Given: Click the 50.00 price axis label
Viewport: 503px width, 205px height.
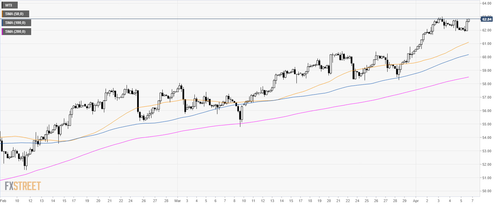Looking at the screenshot, I should coord(486,191).
